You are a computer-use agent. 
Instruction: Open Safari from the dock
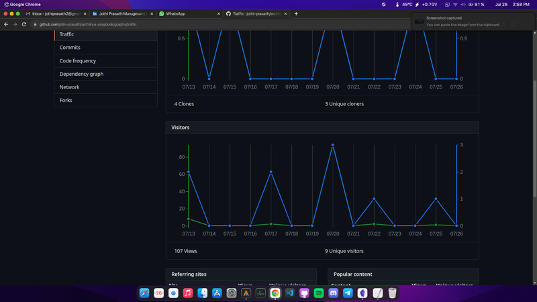[144, 293]
